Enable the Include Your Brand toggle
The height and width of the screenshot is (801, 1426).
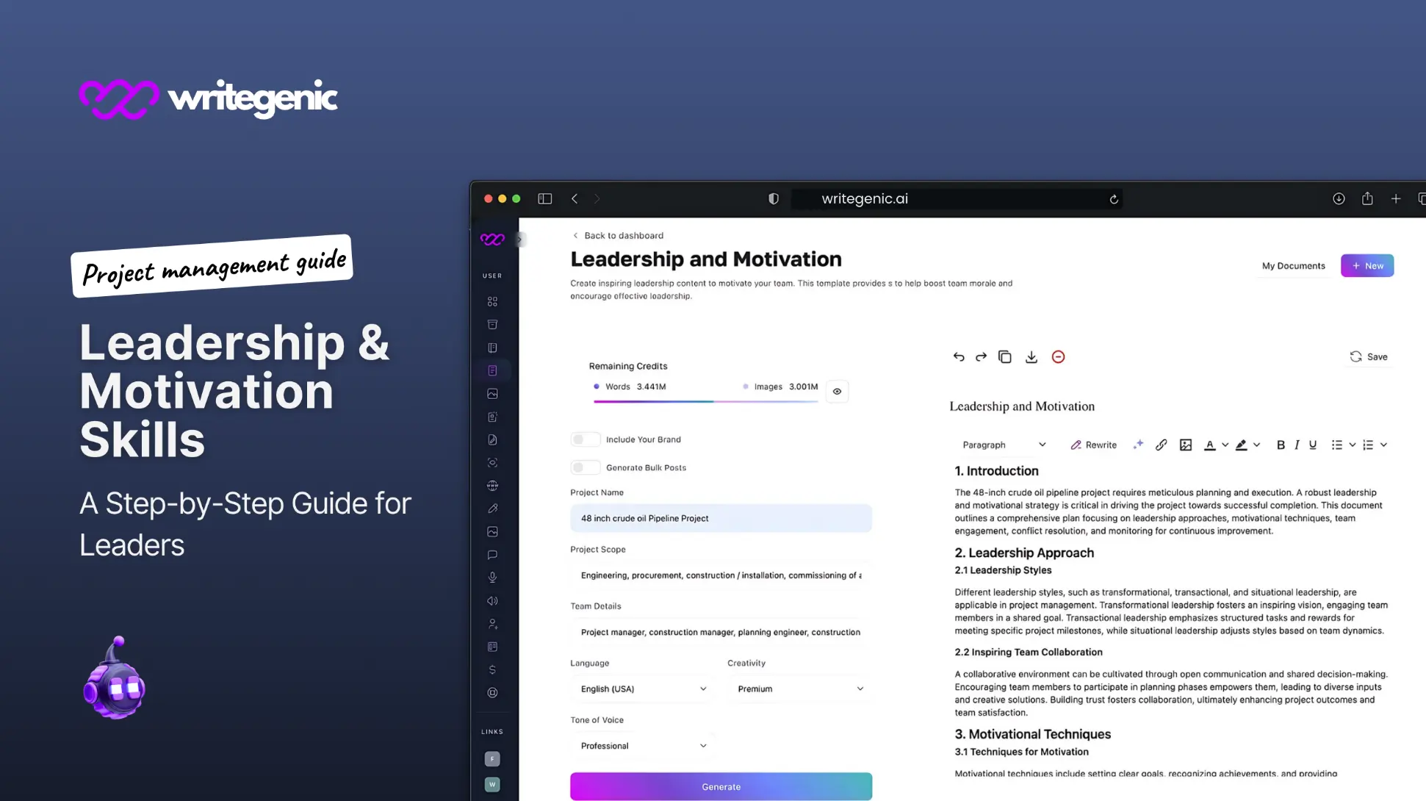(586, 439)
